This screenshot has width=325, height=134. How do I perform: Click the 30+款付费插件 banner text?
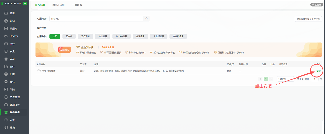pos(137,52)
